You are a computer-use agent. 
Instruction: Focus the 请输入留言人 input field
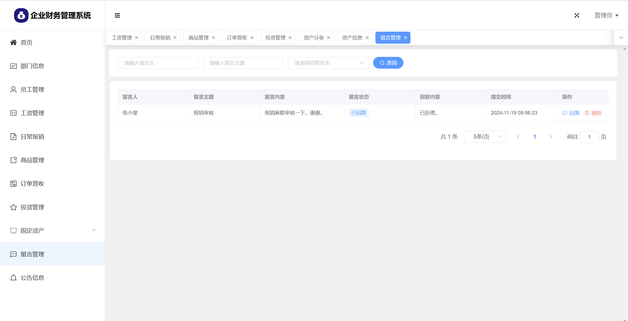(158, 63)
